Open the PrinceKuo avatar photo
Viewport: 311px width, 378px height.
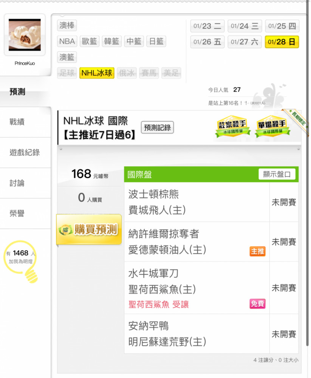(25, 35)
